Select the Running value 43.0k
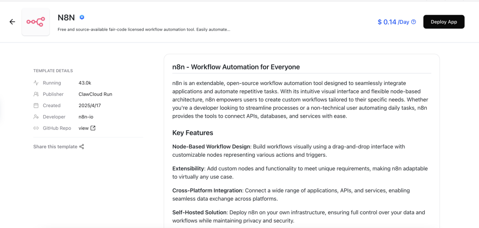The width and height of the screenshot is (479, 228). coord(85,83)
